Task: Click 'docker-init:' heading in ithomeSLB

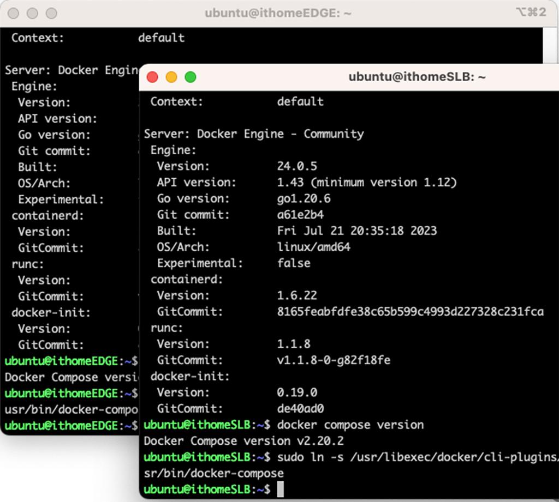Action: point(189,376)
